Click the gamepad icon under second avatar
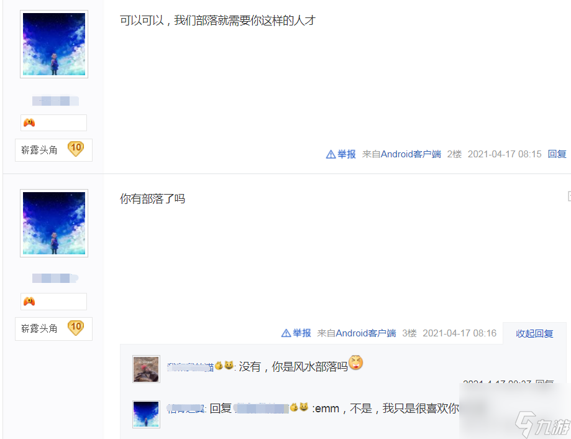Screen dimensions: 571x439 click(x=29, y=302)
